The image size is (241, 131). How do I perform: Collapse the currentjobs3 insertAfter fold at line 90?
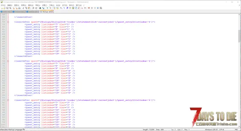8,100
